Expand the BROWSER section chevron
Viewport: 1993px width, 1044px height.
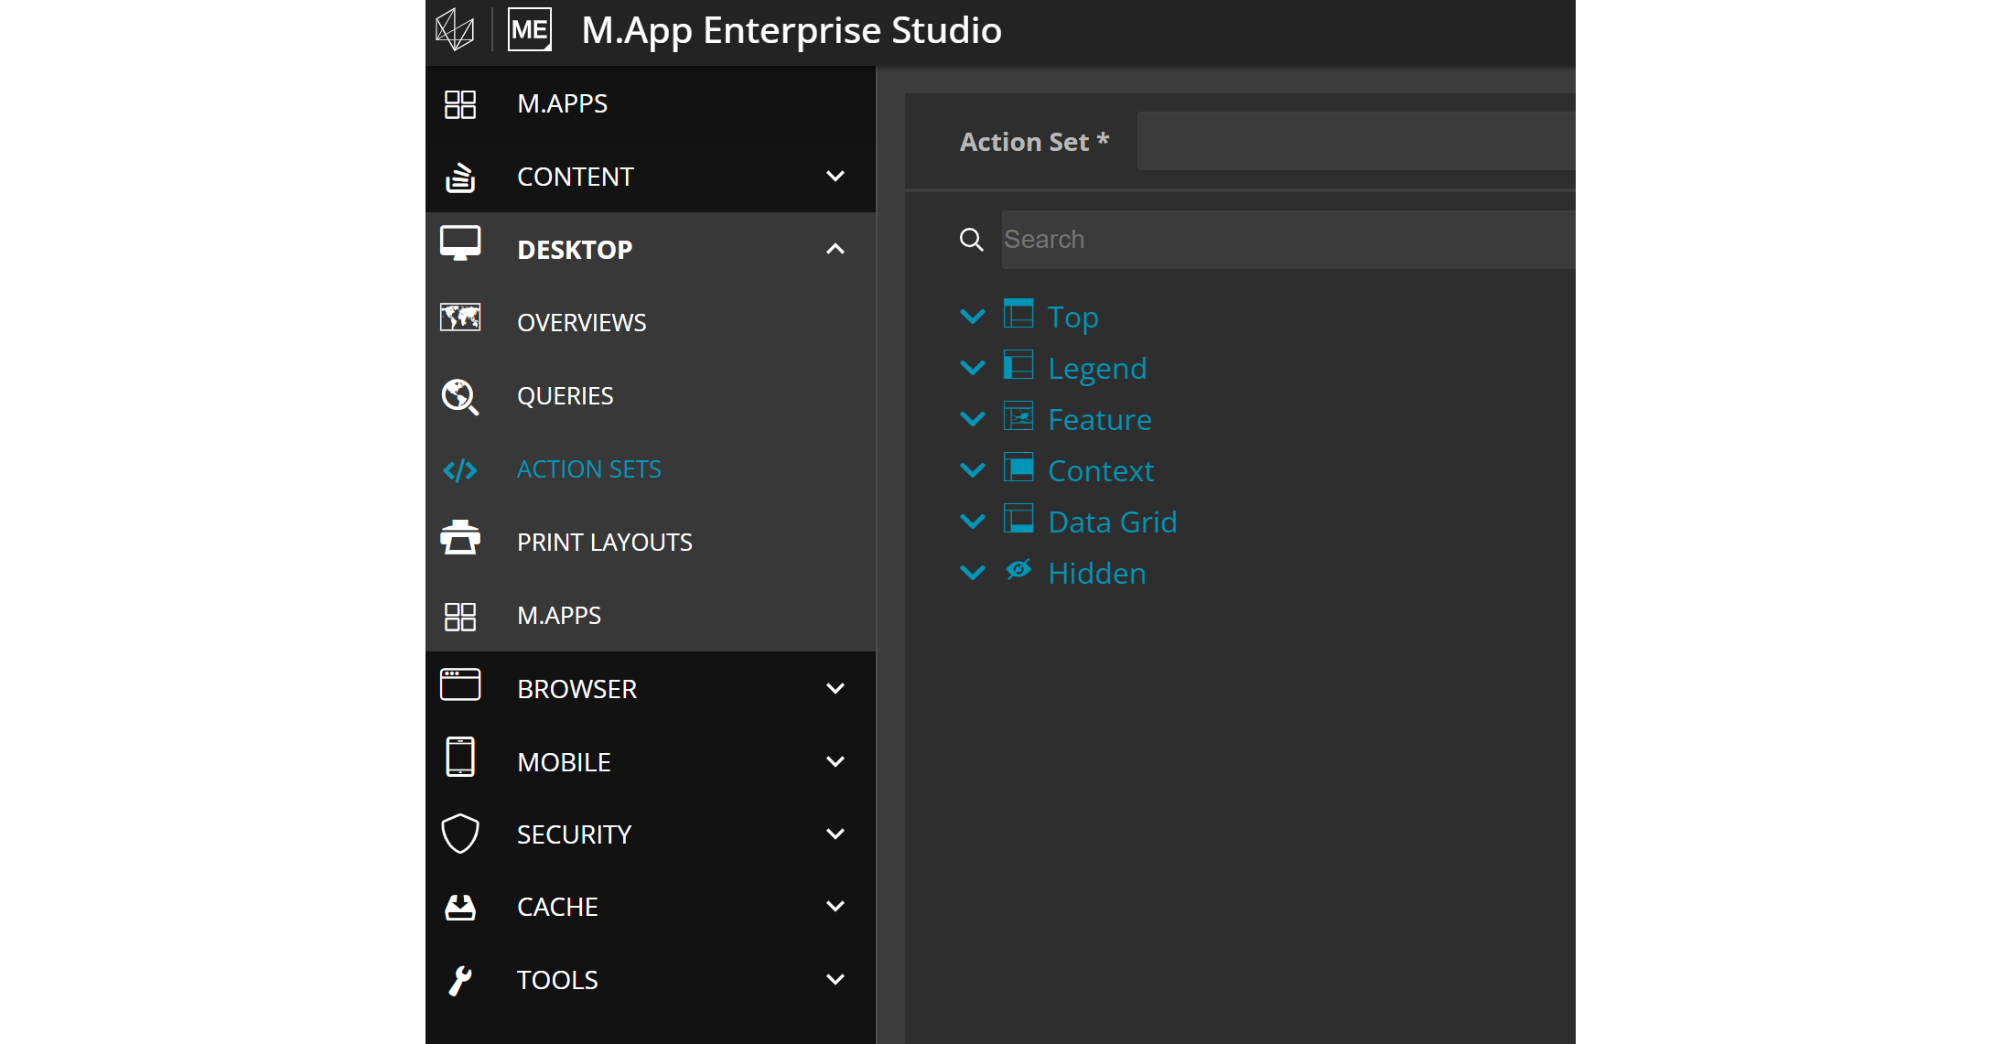pyautogui.click(x=835, y=688)
